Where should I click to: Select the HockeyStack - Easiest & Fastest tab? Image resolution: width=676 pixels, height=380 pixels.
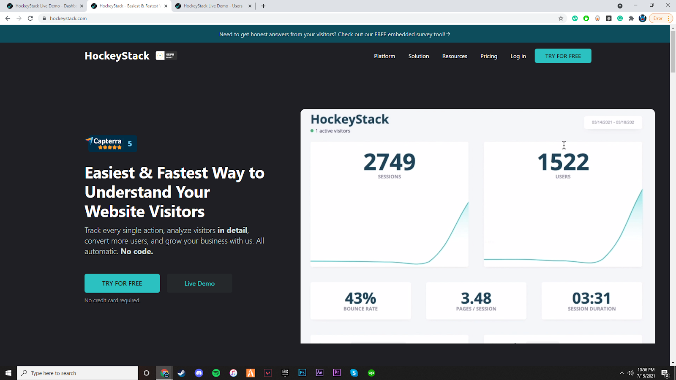tap(129, 6)
